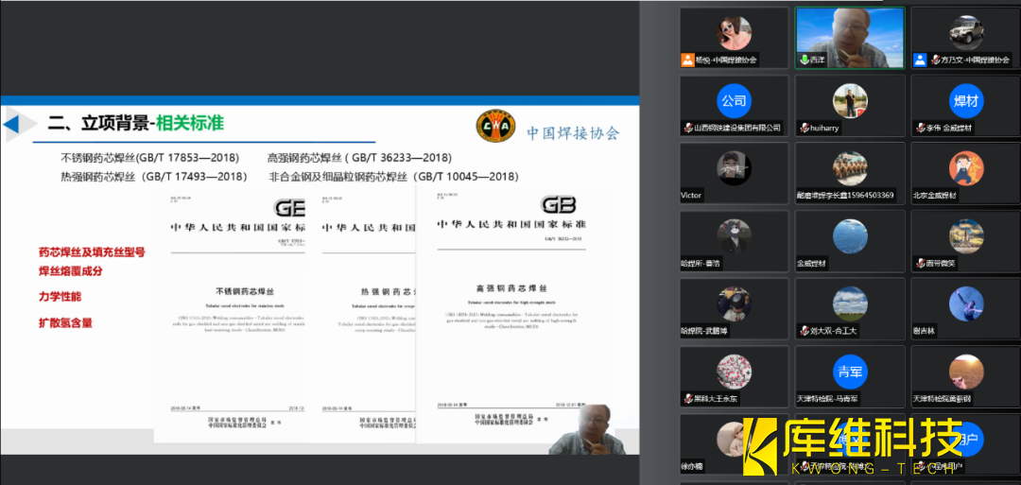Select 西洋's active speaker video tile
This screenshot has width=1021, height=485.
coord(849,38)
